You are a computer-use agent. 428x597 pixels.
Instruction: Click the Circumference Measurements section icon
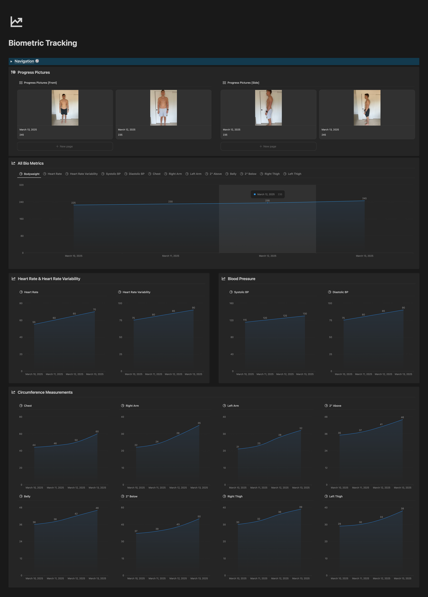13,392
